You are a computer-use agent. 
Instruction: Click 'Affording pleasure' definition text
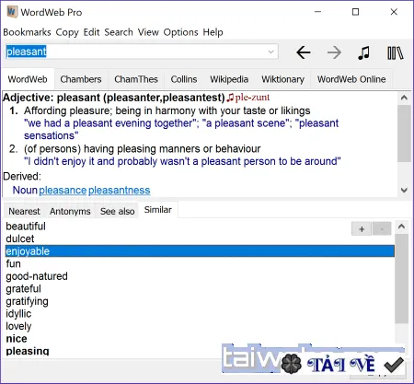click(x=167, y=111)
